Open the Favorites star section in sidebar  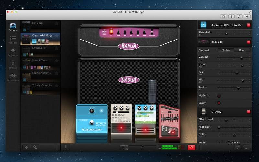point(13,52)
